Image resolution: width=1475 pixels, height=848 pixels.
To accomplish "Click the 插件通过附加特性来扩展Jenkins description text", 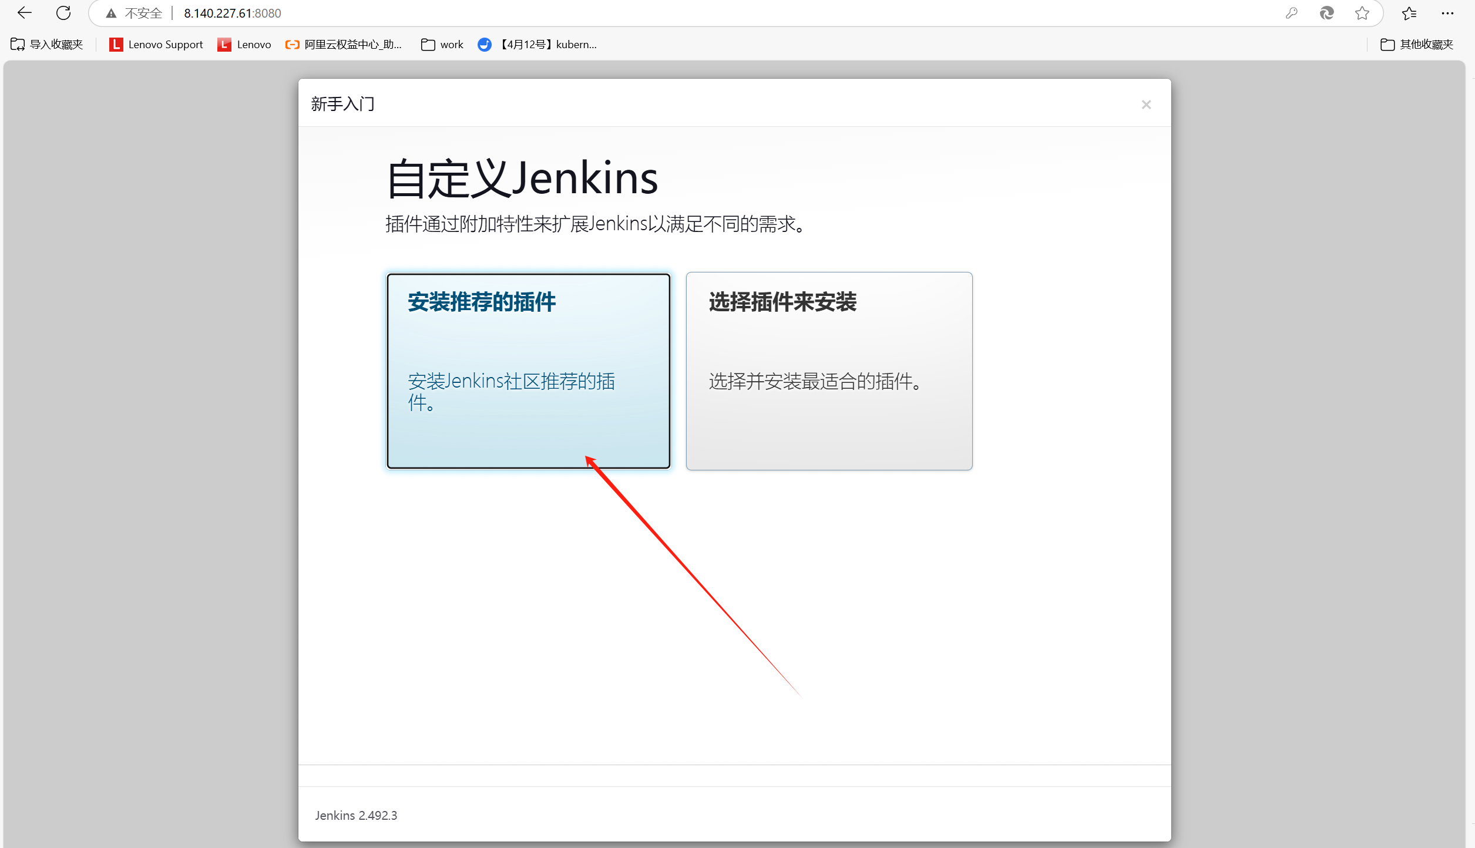I will (x=596, y=224).
